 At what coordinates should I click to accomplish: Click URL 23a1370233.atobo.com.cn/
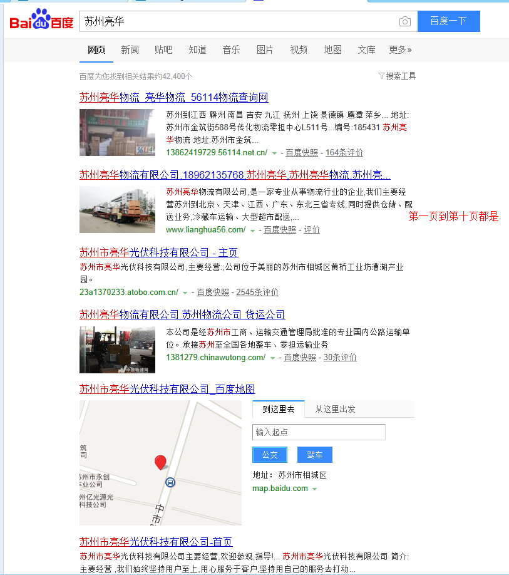pyautogui.click(x=128, y=293)
